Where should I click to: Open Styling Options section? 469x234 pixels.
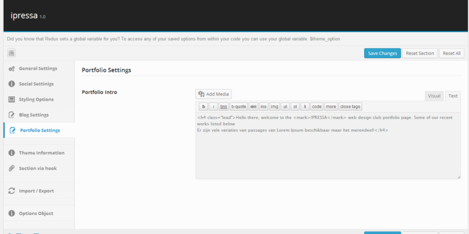[39, 99]
